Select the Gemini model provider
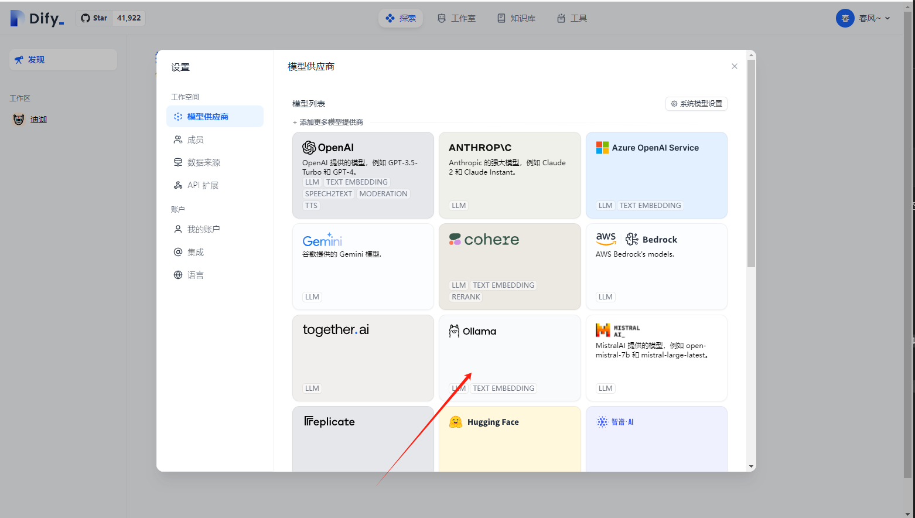Screen dimensions: 915x518 pyautogui.click(x=363, y=266)
